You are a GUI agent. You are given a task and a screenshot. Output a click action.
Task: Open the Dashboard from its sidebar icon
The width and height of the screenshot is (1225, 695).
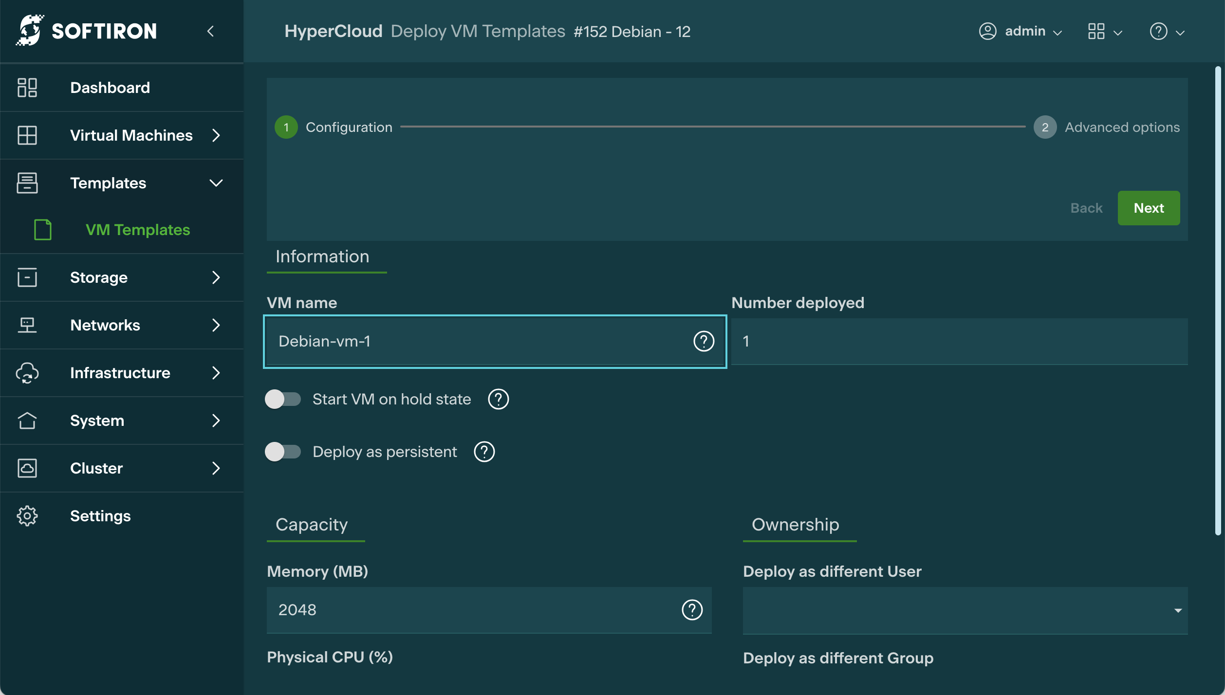point(27,88)
